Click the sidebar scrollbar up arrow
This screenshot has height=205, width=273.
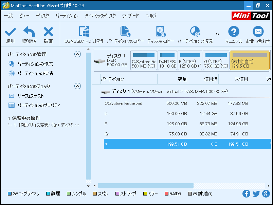click(x=88, y=50)
